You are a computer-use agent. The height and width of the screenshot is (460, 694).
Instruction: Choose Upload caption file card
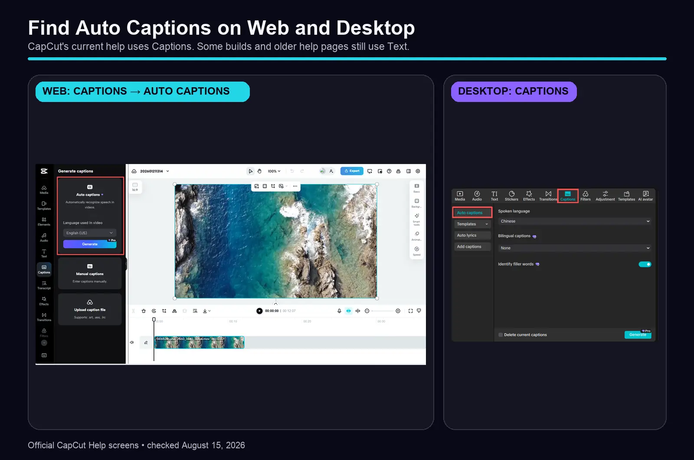(x=90, y=309)
